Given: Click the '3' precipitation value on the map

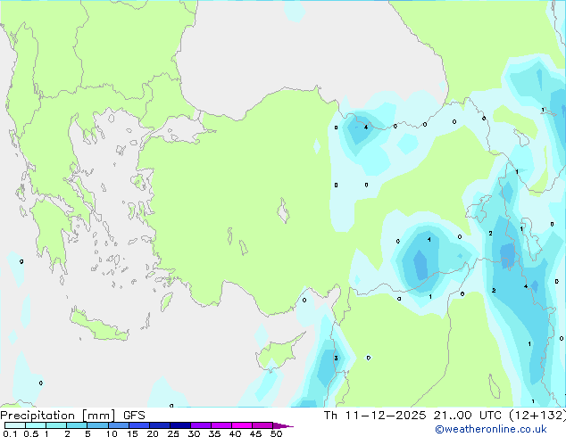Looking at the screenshot, I should coord(336,358).
